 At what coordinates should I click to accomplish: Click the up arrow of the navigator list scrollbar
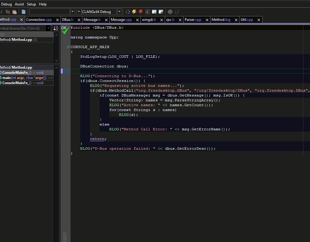(57, 68)
